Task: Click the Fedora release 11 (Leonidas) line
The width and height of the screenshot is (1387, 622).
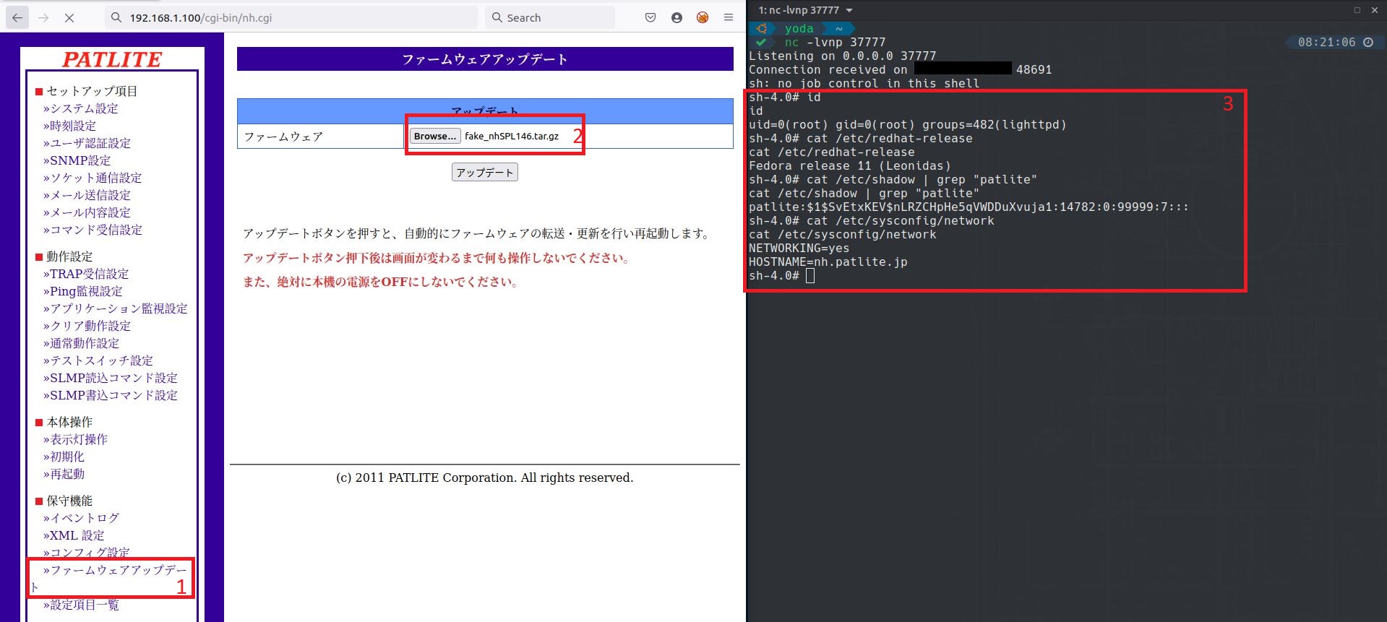Action: coord(849,165)
